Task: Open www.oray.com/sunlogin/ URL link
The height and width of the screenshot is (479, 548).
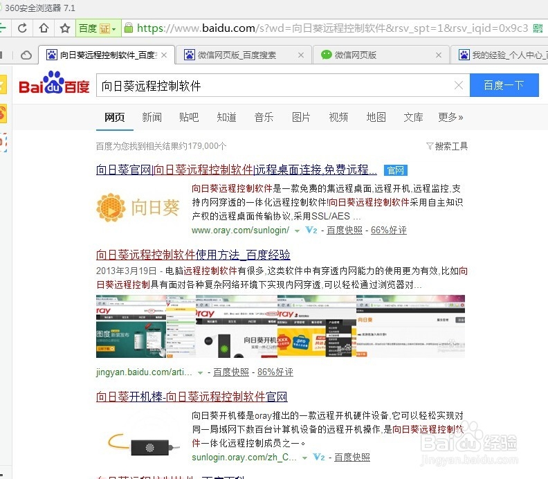Action: [x=241, y=230]
